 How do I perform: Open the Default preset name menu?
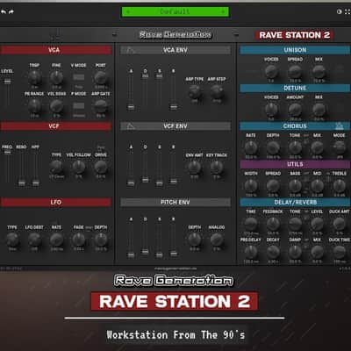[x=175, y=12]
